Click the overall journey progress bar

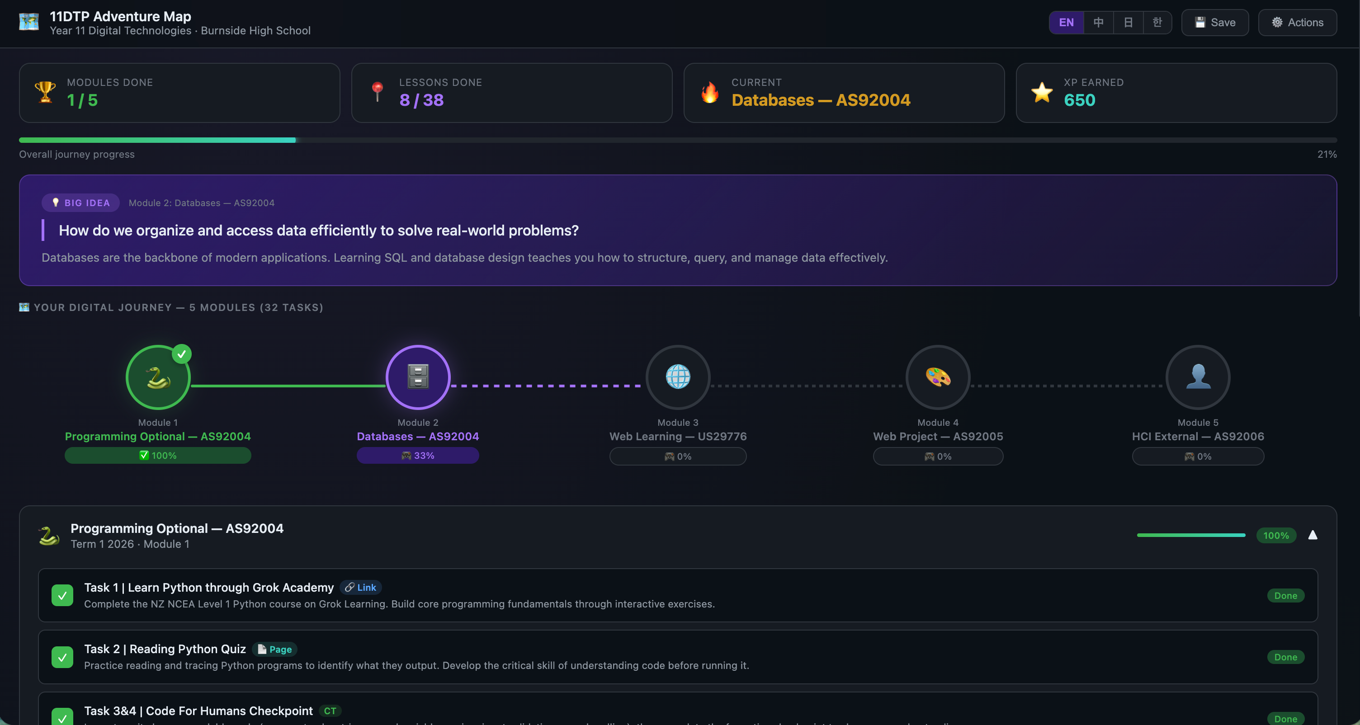coord(678,141)
